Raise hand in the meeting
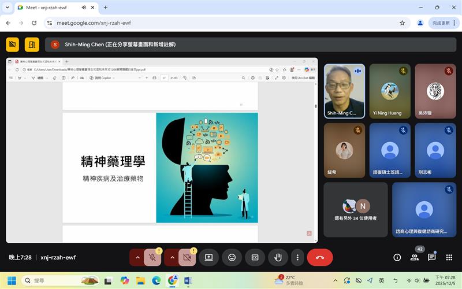The width and height of the screenshot is (462, 289). pyautogui.click(x=278, y=257)
